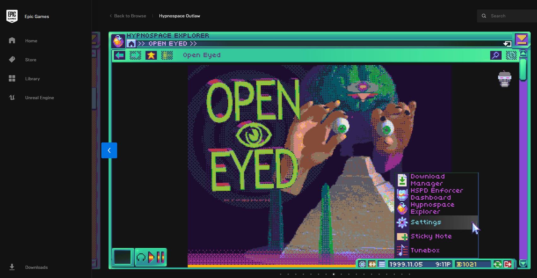Click the Sticky Note plus icon
537x278 pixels.
point(403,237)
